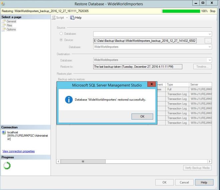220x190 pixels.
Task: Click the bottom OK button of Restore Database
Action: tap(164, 182)
